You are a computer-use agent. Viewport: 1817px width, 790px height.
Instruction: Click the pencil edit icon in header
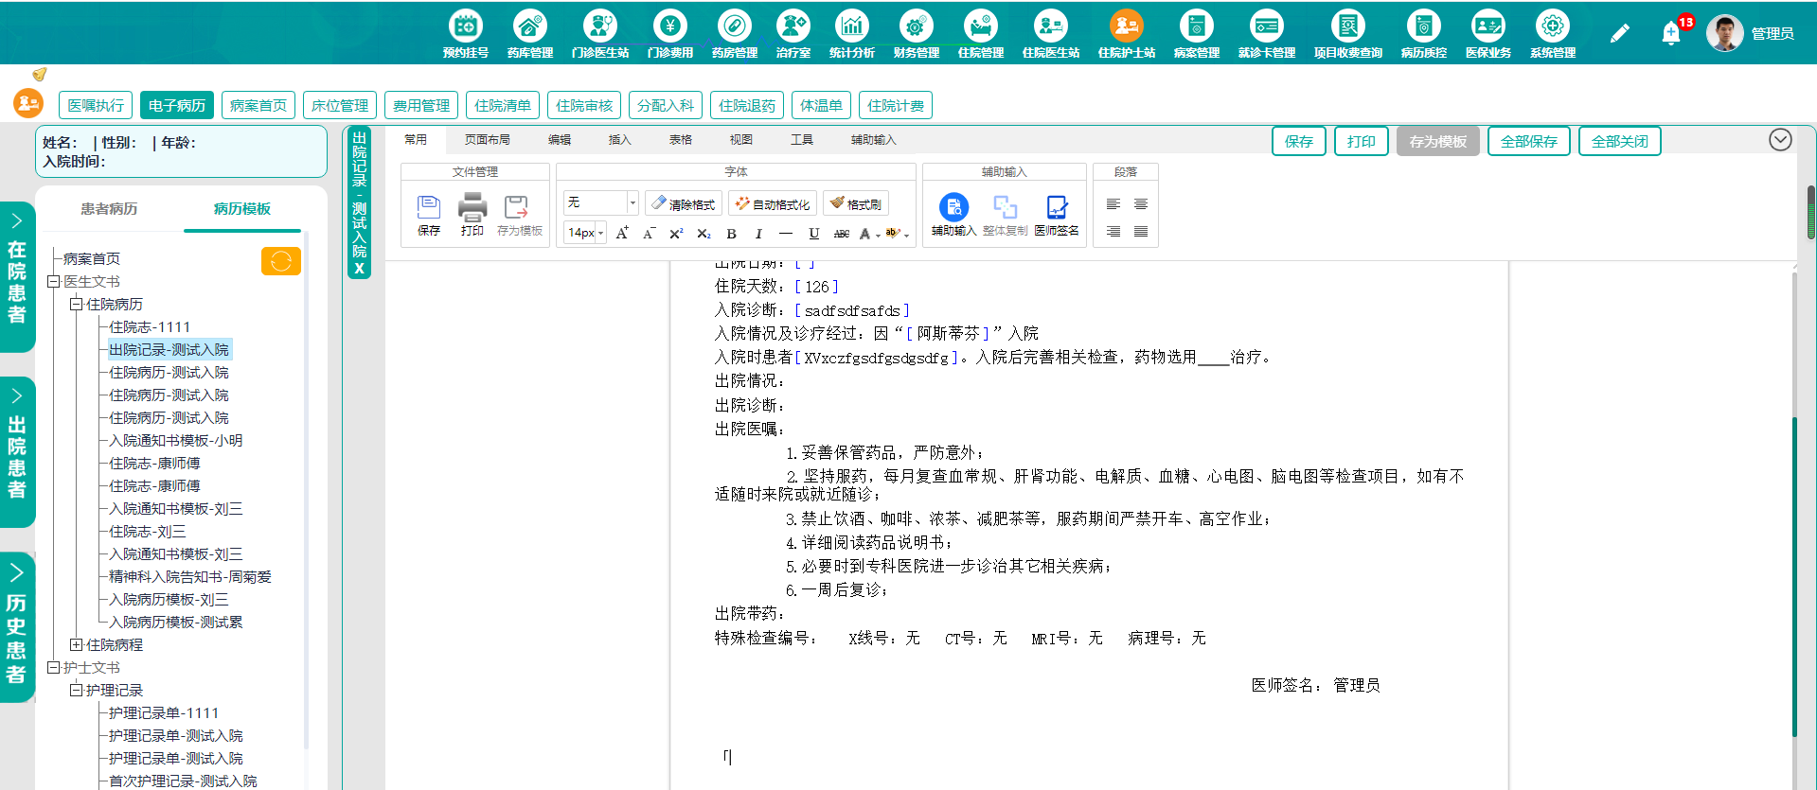(1619, 33)
